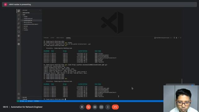Expand the Outline section
The height and width of the screenshot is (112, 199).
[x=31, y=97]
